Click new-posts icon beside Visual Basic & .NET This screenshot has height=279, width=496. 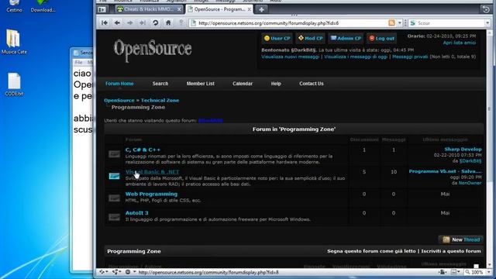(x=114, y=176)
